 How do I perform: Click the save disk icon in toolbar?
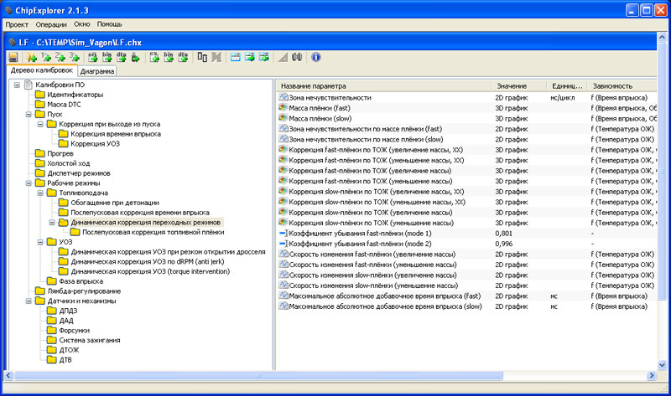click(13, 57)
